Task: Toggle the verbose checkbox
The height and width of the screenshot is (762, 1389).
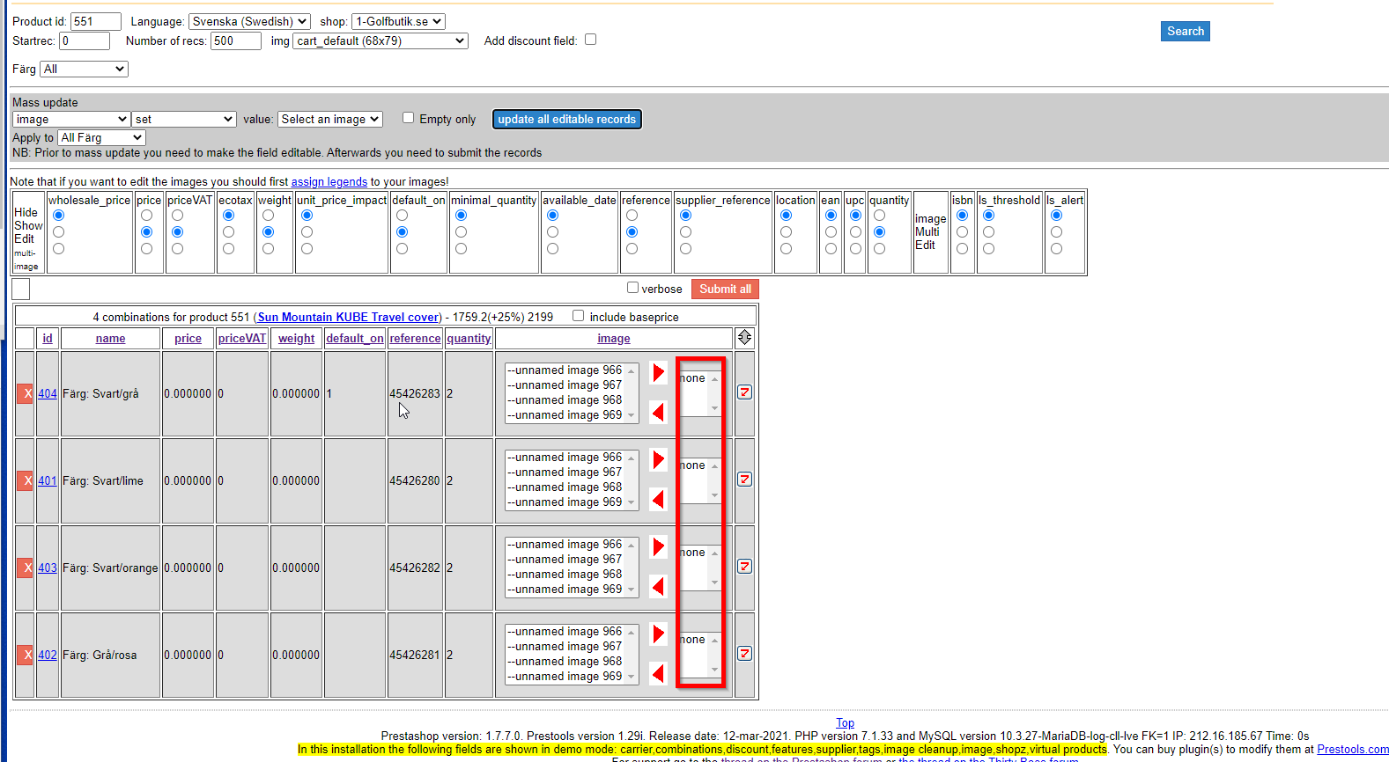Action: tap(632, 288)
